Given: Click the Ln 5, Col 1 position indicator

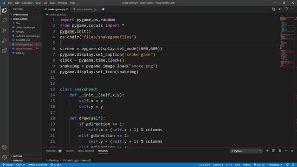Looking at the screenshot, I should (x=205, y=165).
